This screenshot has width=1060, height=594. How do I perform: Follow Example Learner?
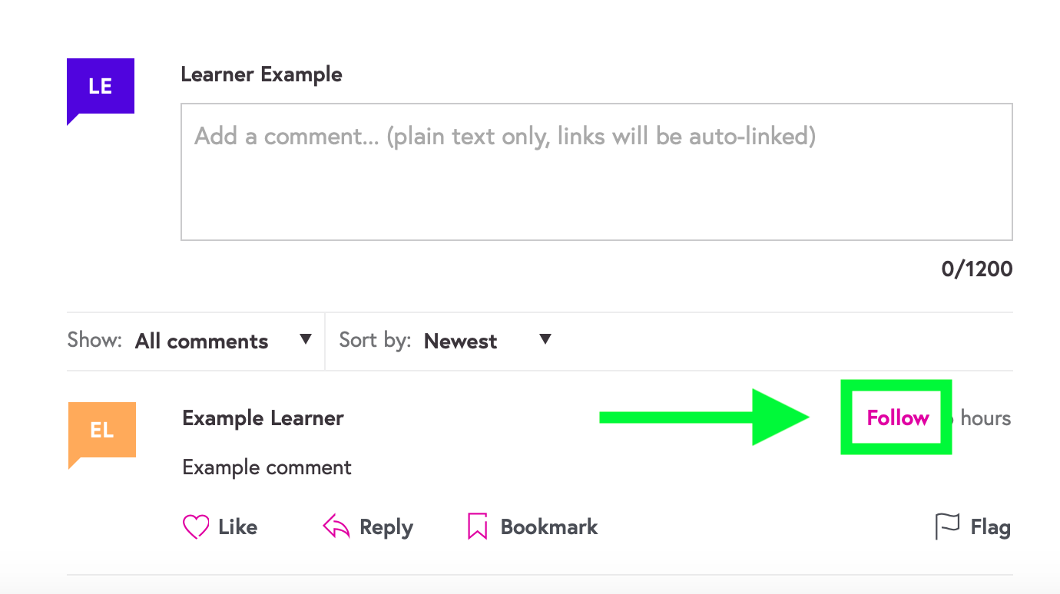[x=897, y=417]
